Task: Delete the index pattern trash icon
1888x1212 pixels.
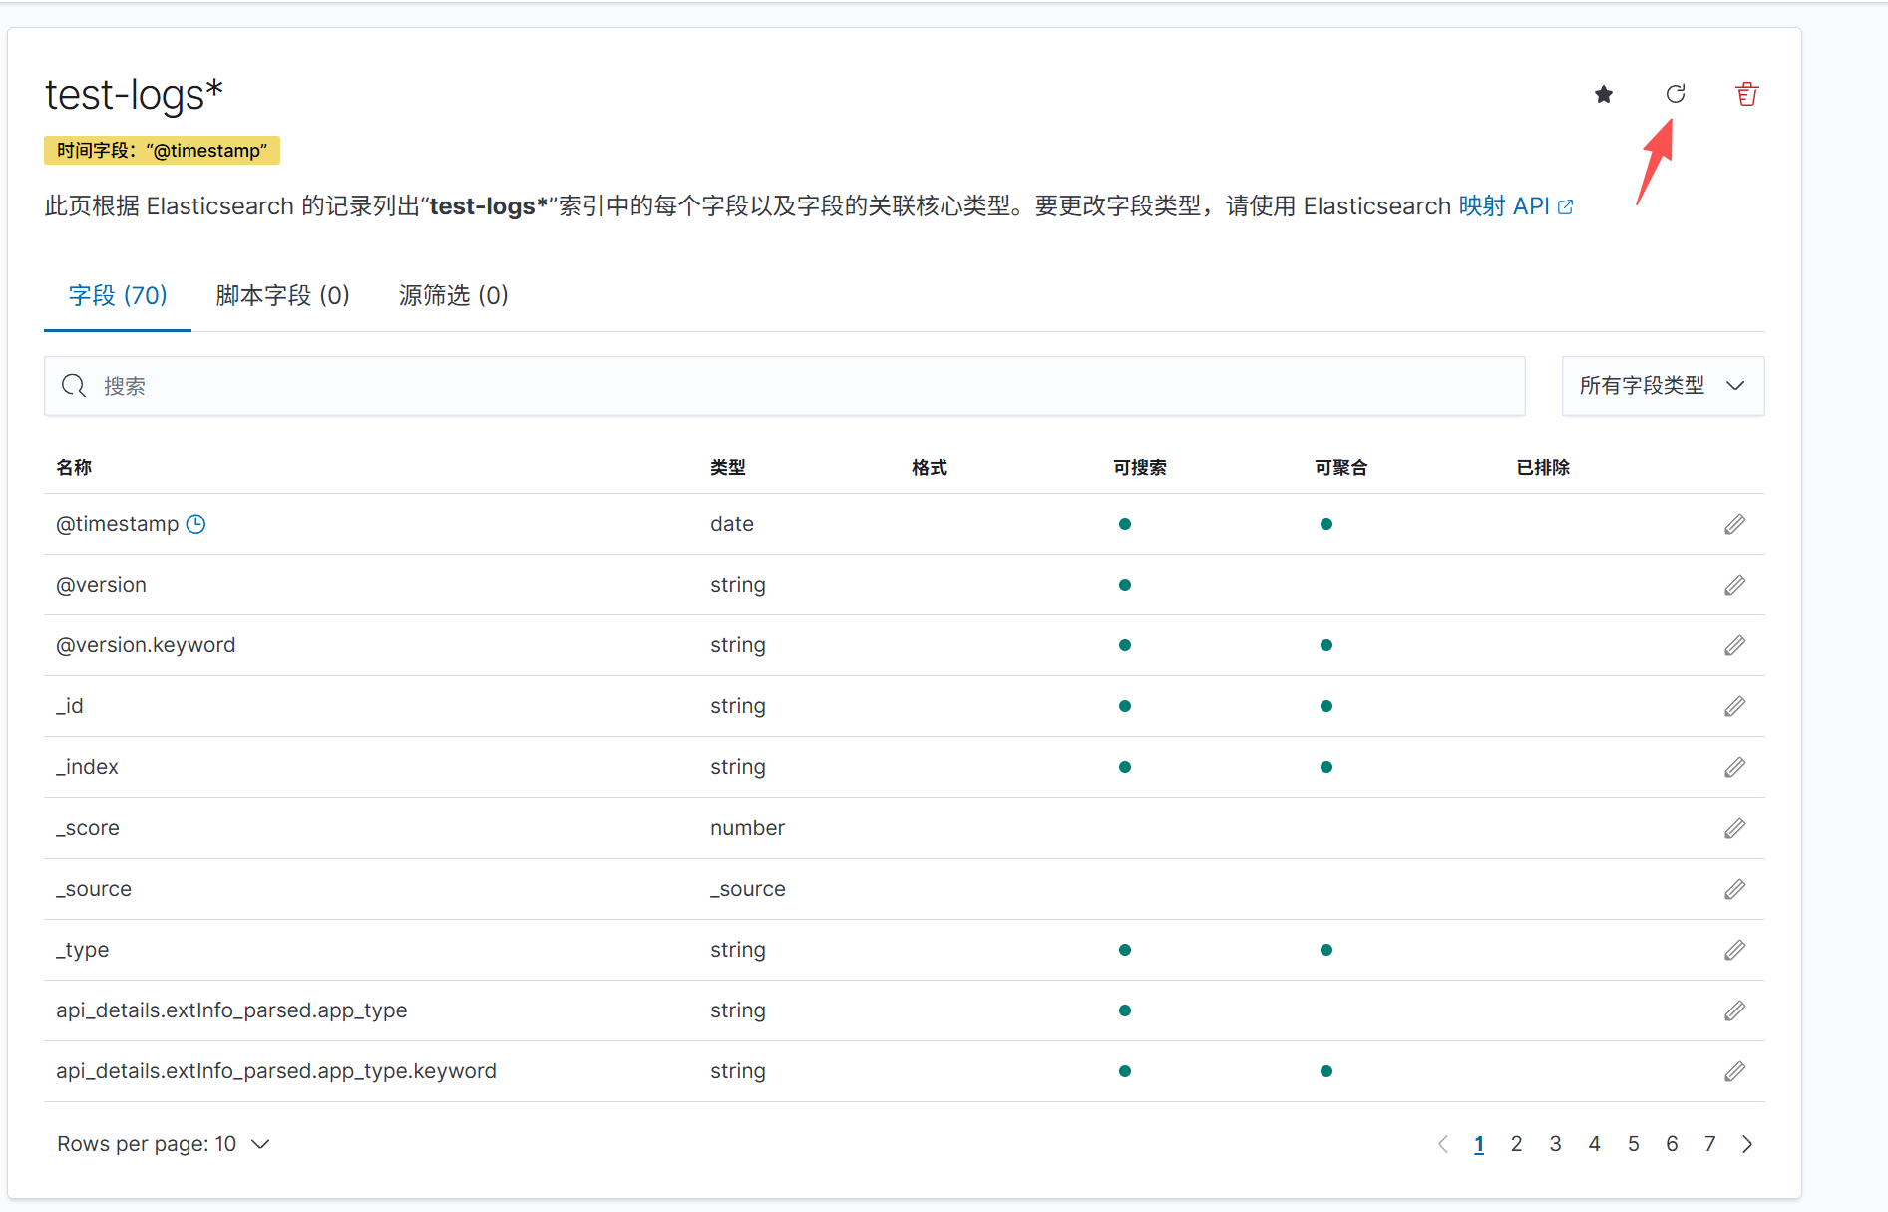Action: click(x=1746, y=94)
